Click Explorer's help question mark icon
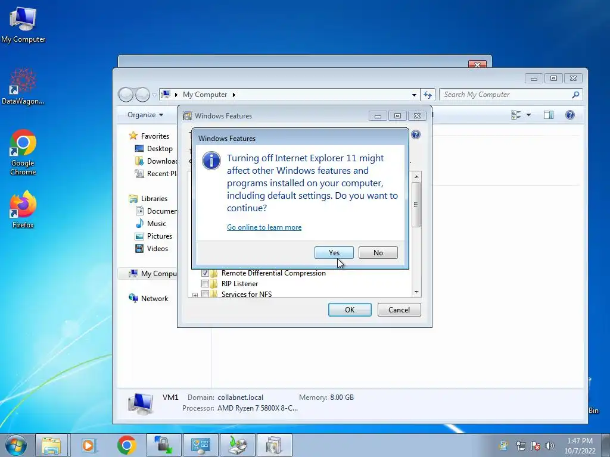The height and width of the screenshot is (457, 610). (x=570, y=115)
